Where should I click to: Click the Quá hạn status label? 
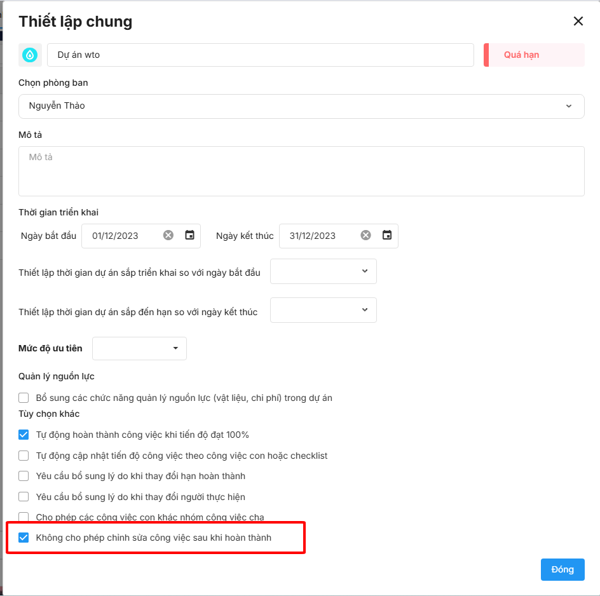pyautogui.click(x=521, y=55)
